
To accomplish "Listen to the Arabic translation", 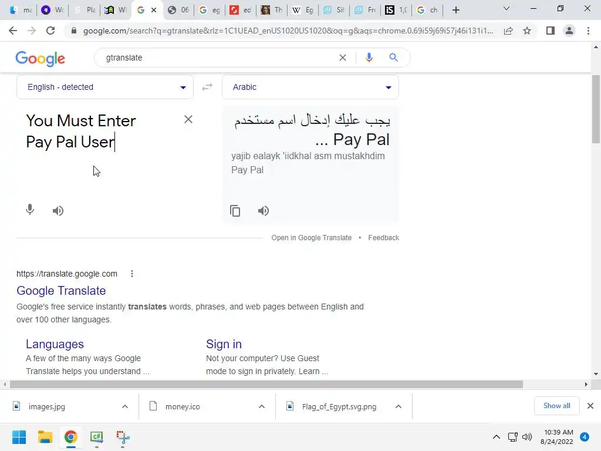I will pyautogui.click(x=264, y=211).
